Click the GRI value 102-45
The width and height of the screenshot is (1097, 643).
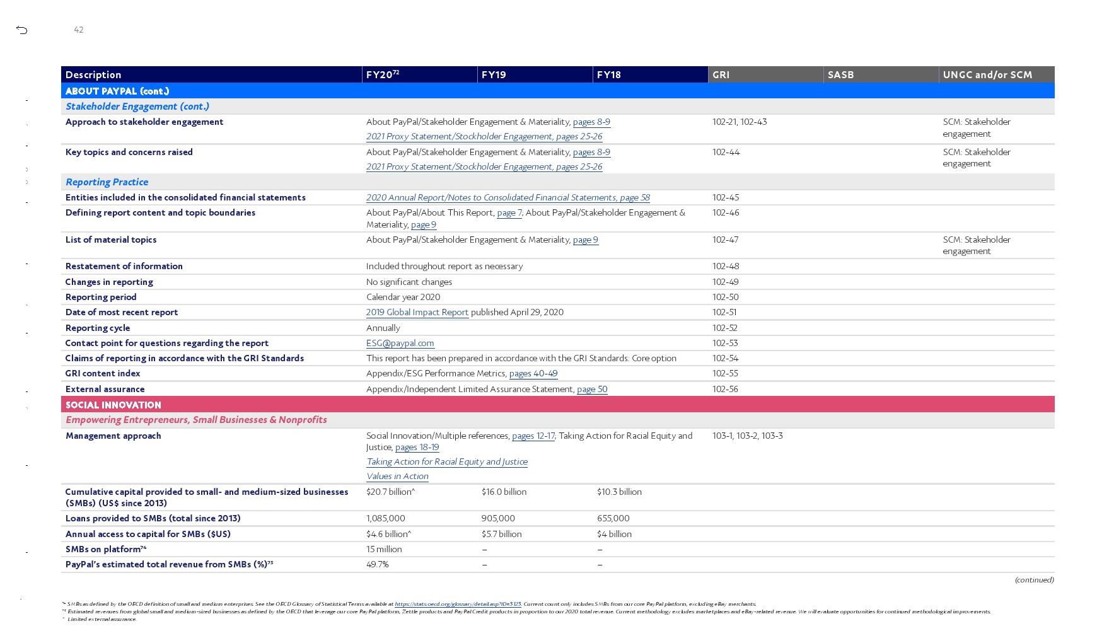726,198
